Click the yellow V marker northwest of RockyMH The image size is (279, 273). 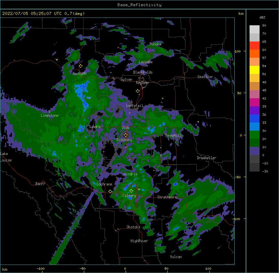tap(57, 60)
